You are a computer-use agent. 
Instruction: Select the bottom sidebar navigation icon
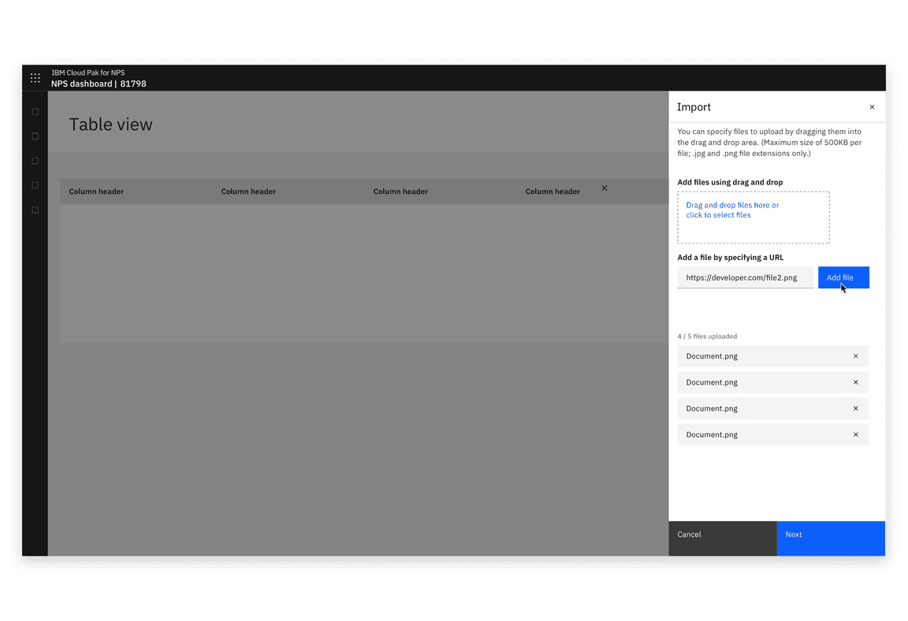pos(35,210)
